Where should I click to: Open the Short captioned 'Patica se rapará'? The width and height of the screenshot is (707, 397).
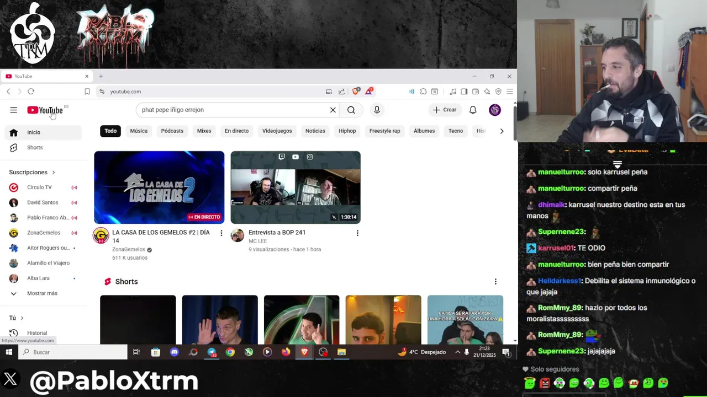tap(465, 320)
